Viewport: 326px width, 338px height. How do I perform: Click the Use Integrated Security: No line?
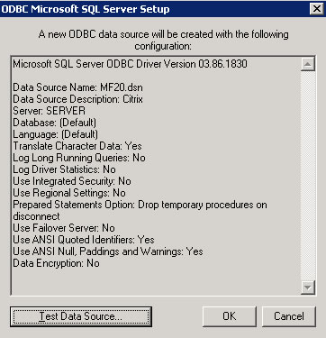point(72,181)
